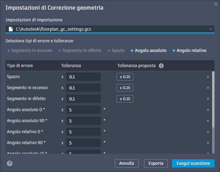Click the help question mark icon
The height and width of the screenshot is (172, 220).
[10, 163]
